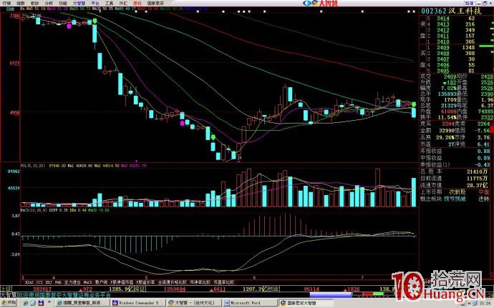Switch to the MACD indicator tab
The image size is (494, 308).
pyautogui.click(x=87, y=282)
